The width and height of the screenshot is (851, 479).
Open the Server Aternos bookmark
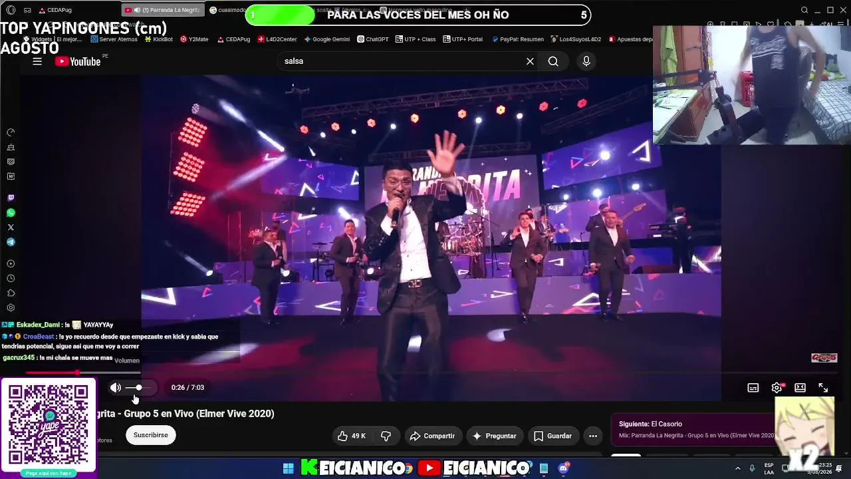click(x=114, y=39)
